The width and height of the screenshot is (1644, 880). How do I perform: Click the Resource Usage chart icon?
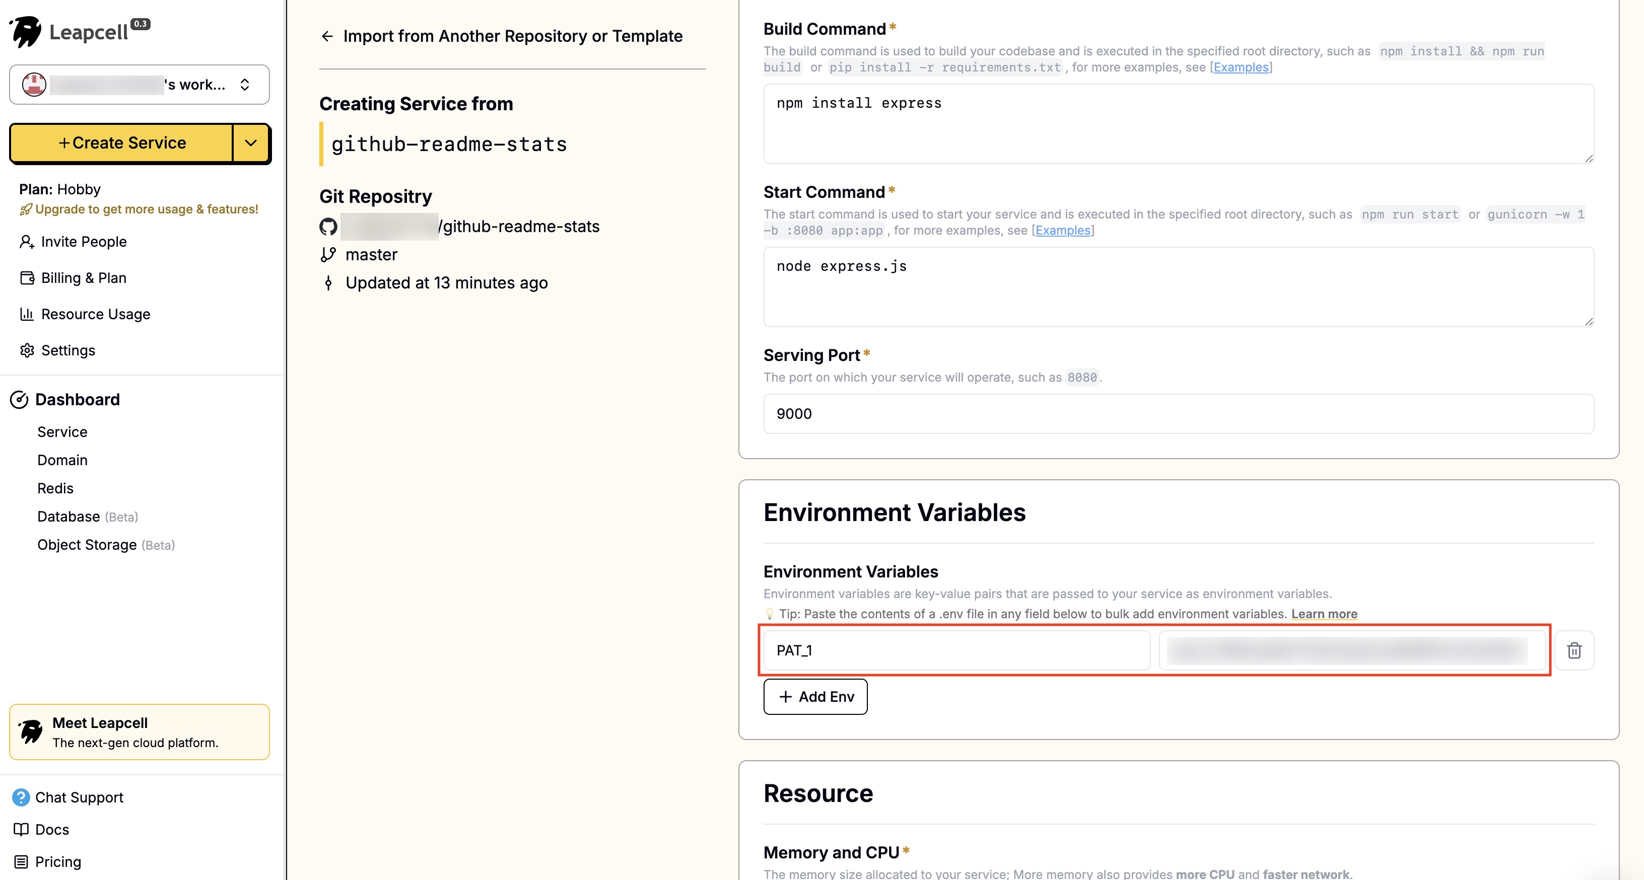coord(27,314)
